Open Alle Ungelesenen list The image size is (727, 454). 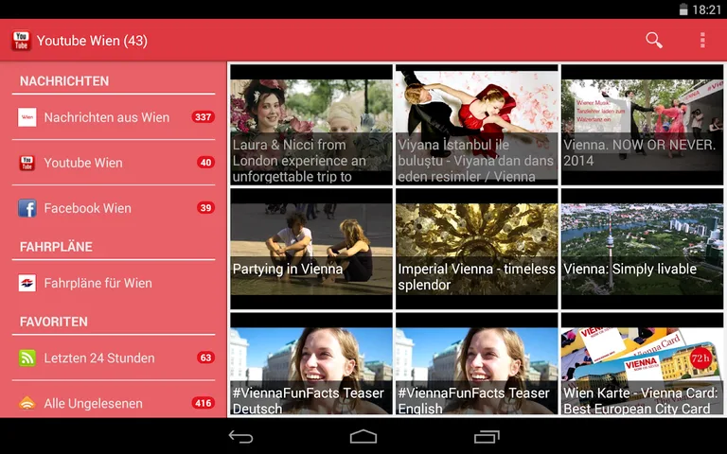point(114,402)
